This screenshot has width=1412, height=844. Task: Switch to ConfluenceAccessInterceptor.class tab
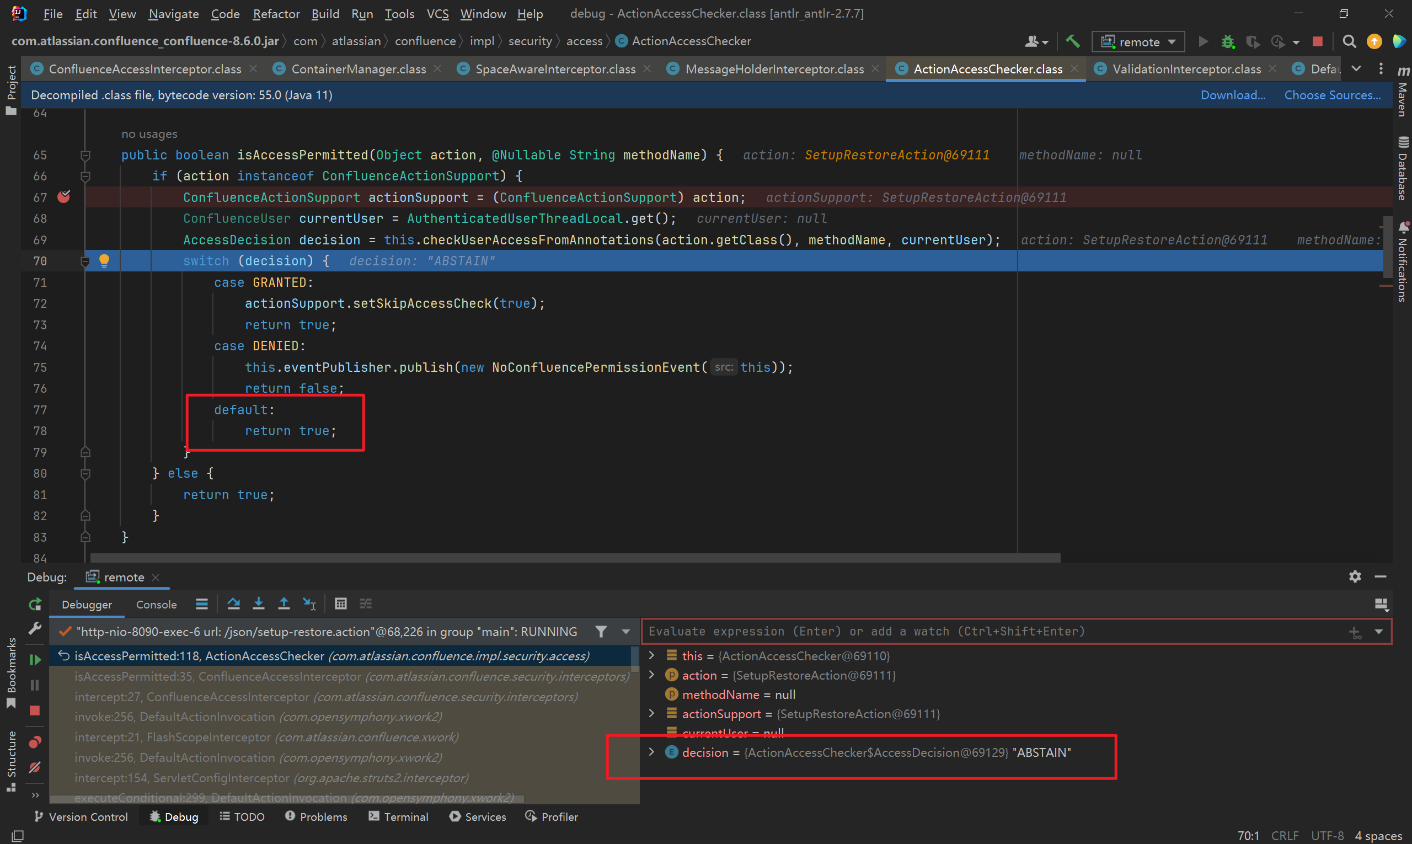[x=145, y=69]
